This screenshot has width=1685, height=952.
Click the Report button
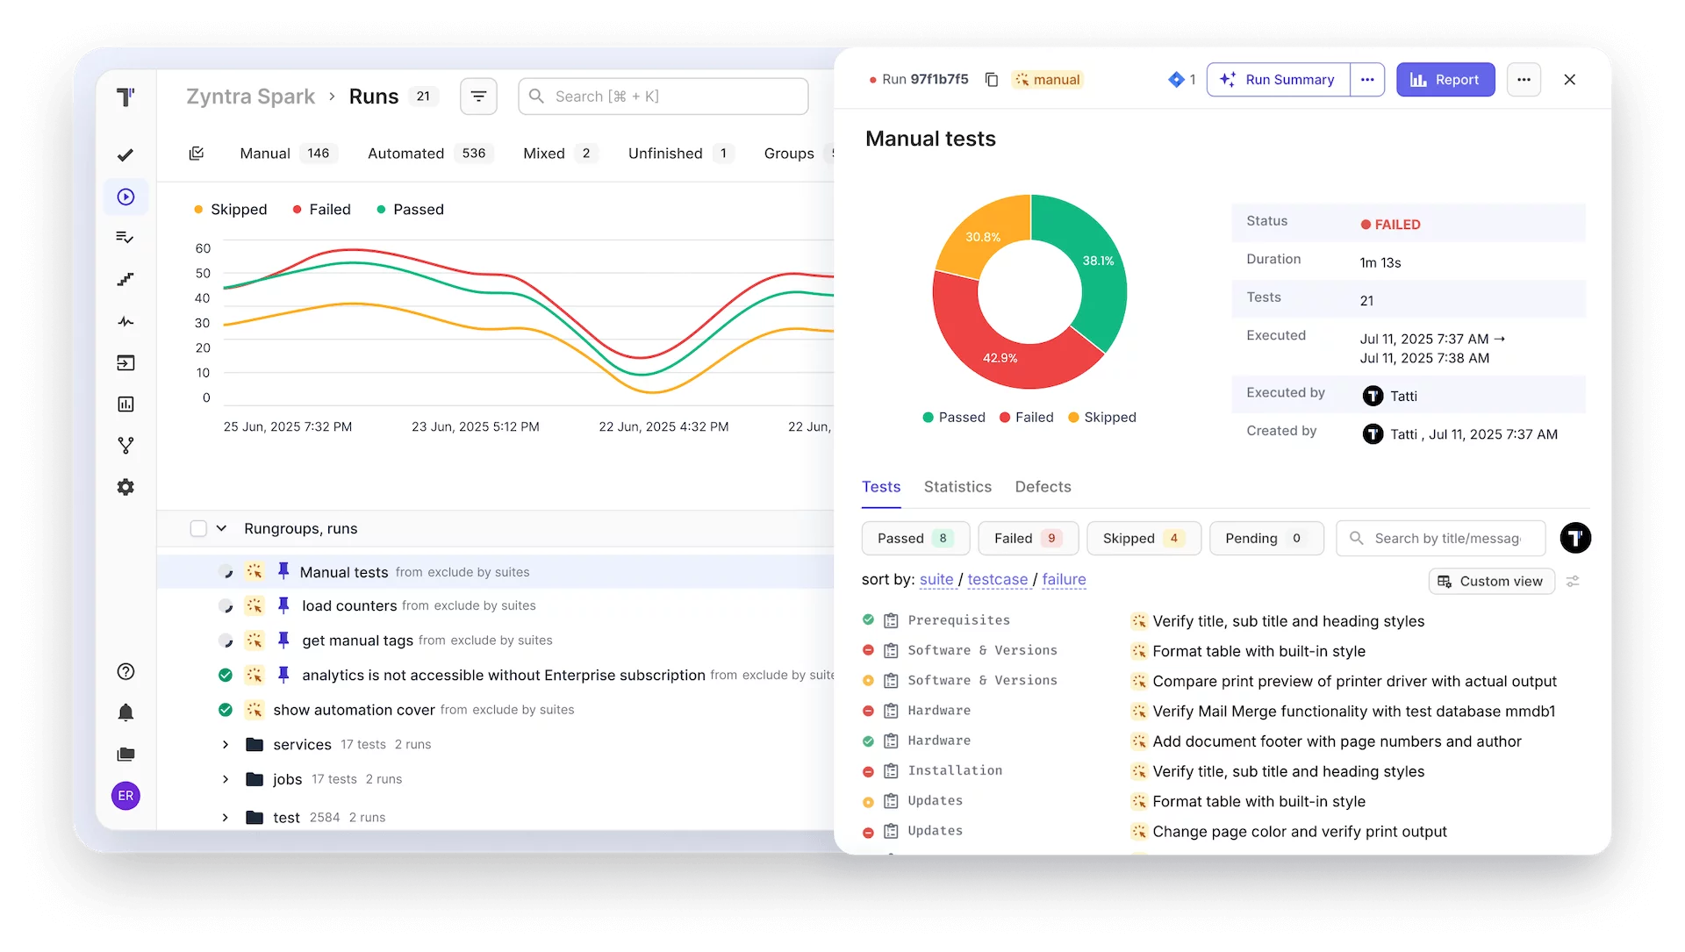(x=1445, y=80)
